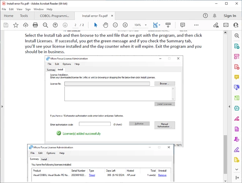Screen dimensions: 242x183
Task: Close the Install error Fix.pdf tab
Action: tap(112, 16)
